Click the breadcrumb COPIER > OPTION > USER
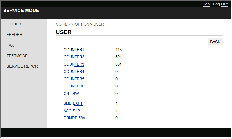This screenshot has width=232, height=139. [80, 24]
